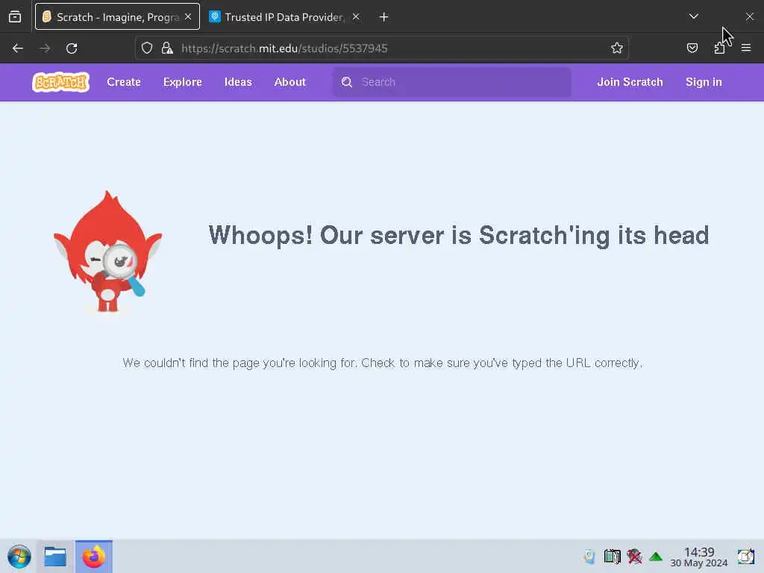764x573 pixels.
Task: Close the Firefox window
Action: click(x=750, y=16)
